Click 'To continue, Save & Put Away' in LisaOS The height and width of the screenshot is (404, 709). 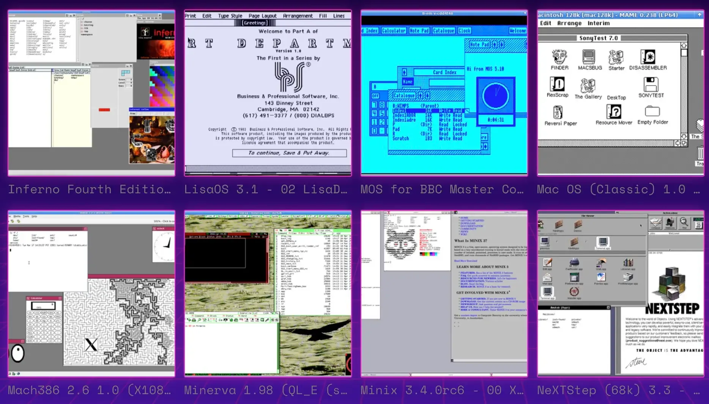point(289,153)
